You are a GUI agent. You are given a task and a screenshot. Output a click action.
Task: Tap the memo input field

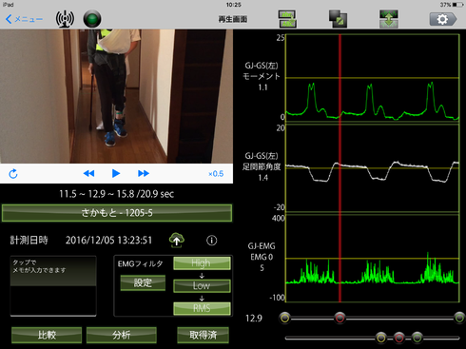(x=53, y=286)
